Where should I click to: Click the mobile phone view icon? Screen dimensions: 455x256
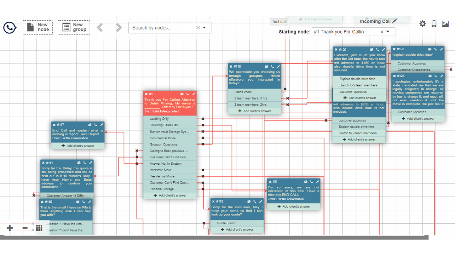(x=434, y=24)
